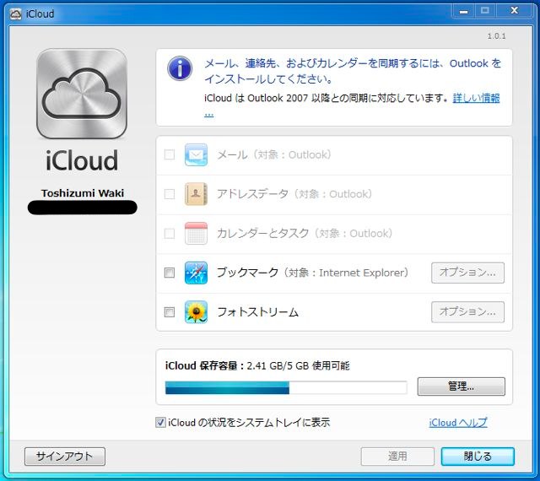Click the 適用 button

click(397, 457)
